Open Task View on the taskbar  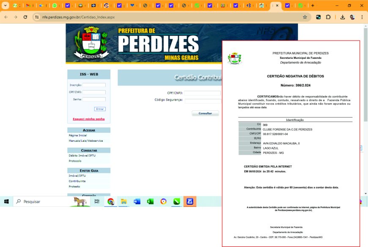[97, 201]
